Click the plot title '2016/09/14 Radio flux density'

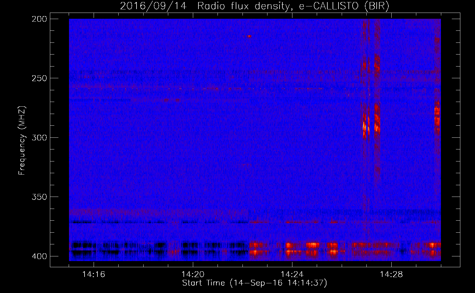point(255,6)
